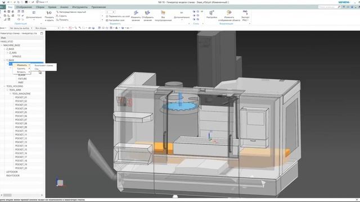Click Изменить отображение объекта icon
360x202 pixels.
point(229,13)
